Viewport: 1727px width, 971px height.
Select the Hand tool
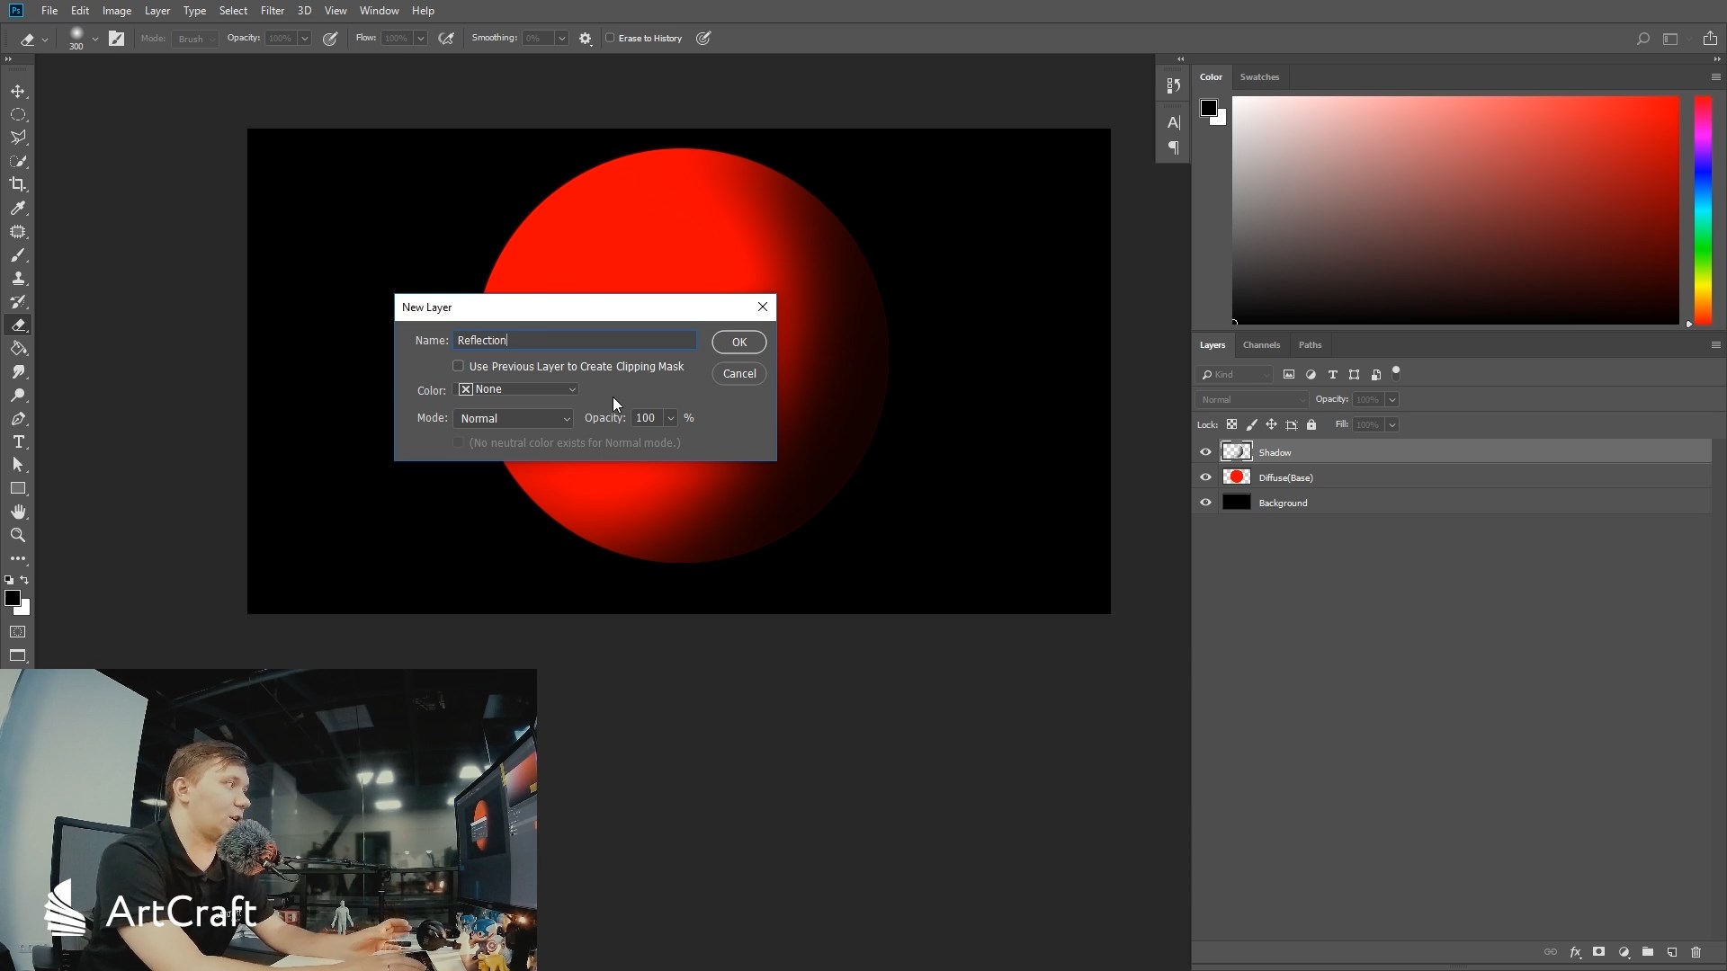[x=18, y=512]
